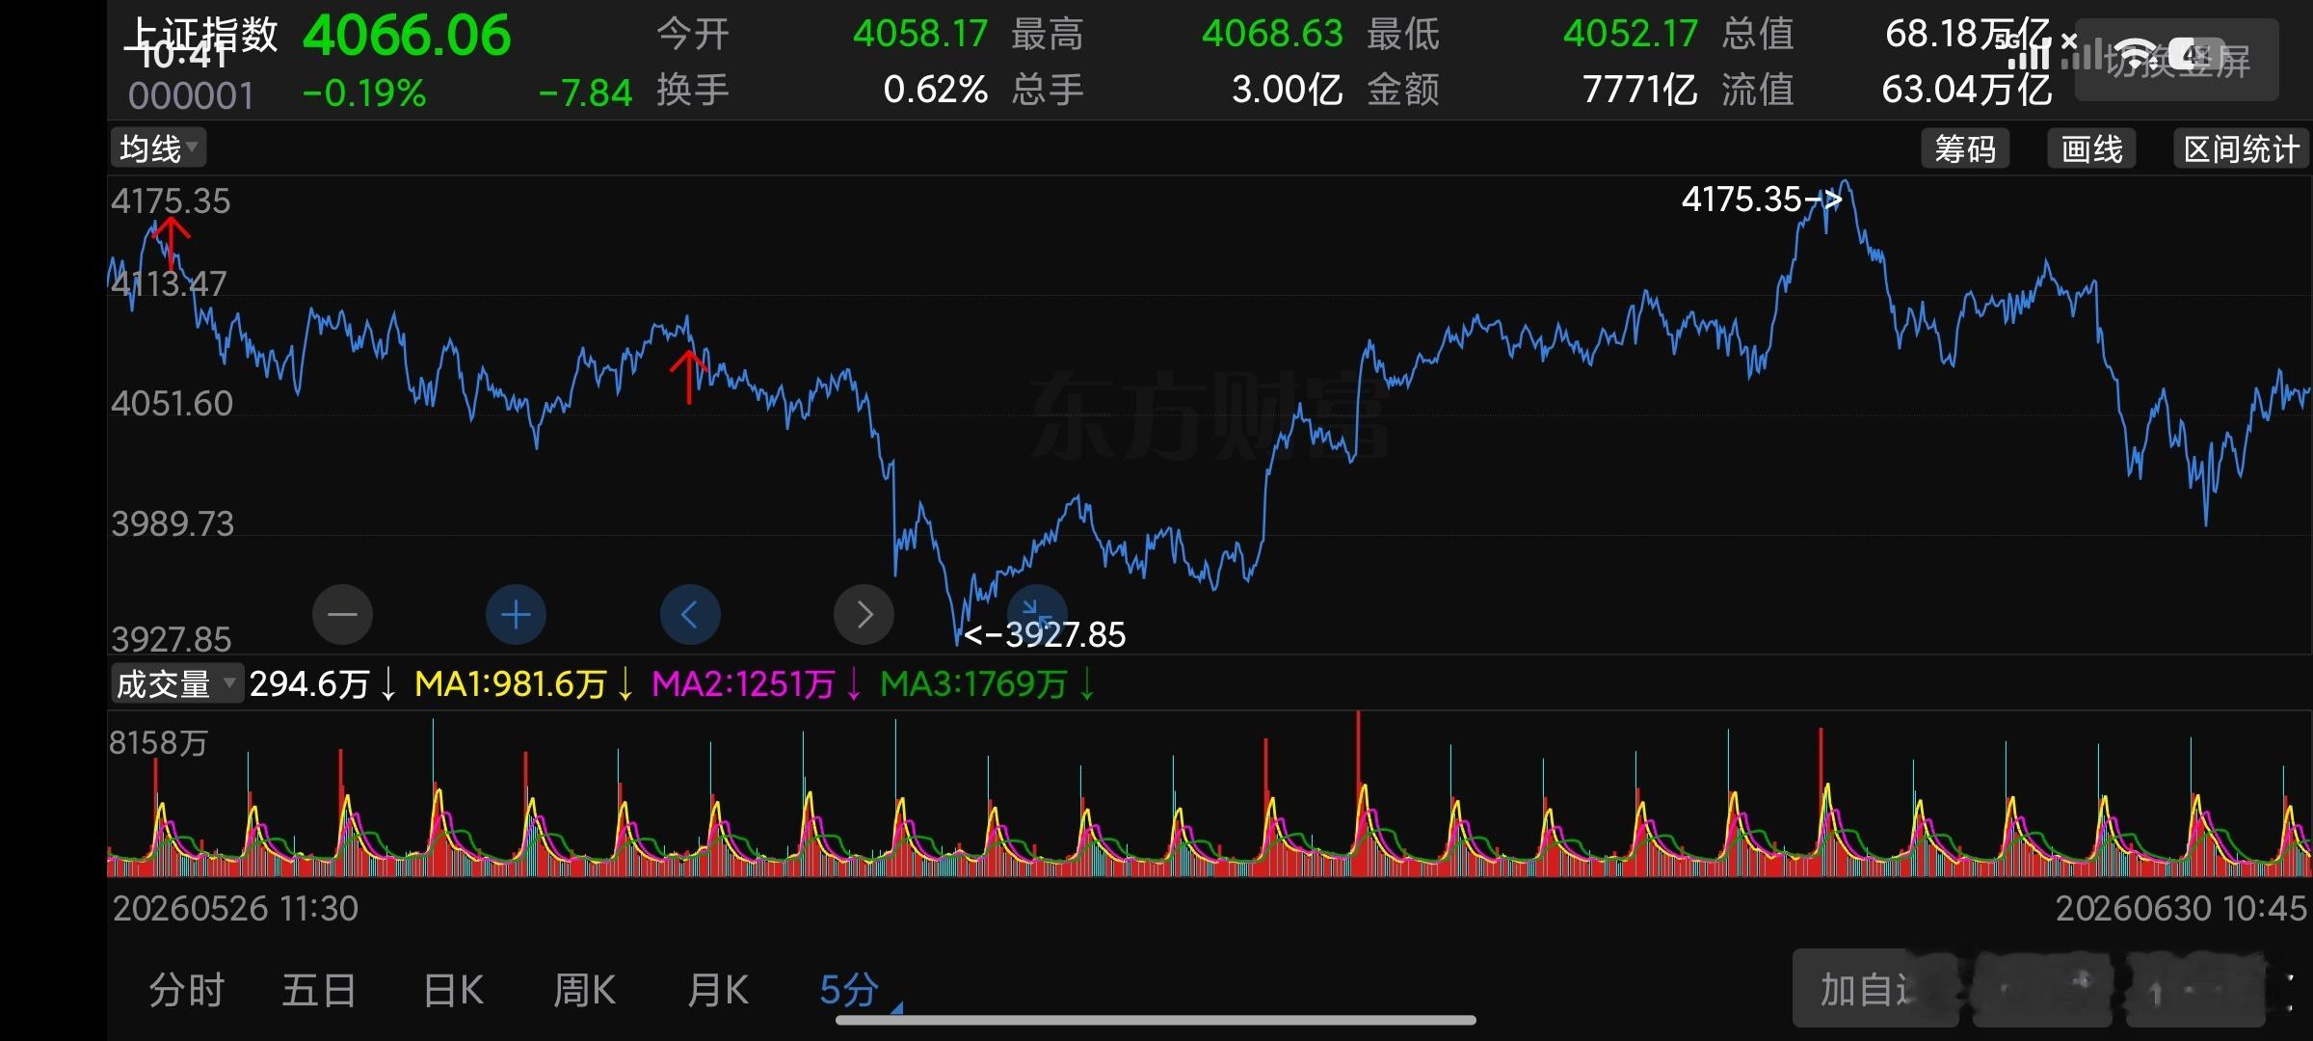The width and height of the screenshot is (2313, 1041).
Task: Tap the start date 20260526 11:30
Action: click(x=235, y=908)
